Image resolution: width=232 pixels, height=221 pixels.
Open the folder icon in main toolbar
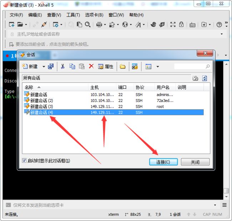tap(20, 24)
